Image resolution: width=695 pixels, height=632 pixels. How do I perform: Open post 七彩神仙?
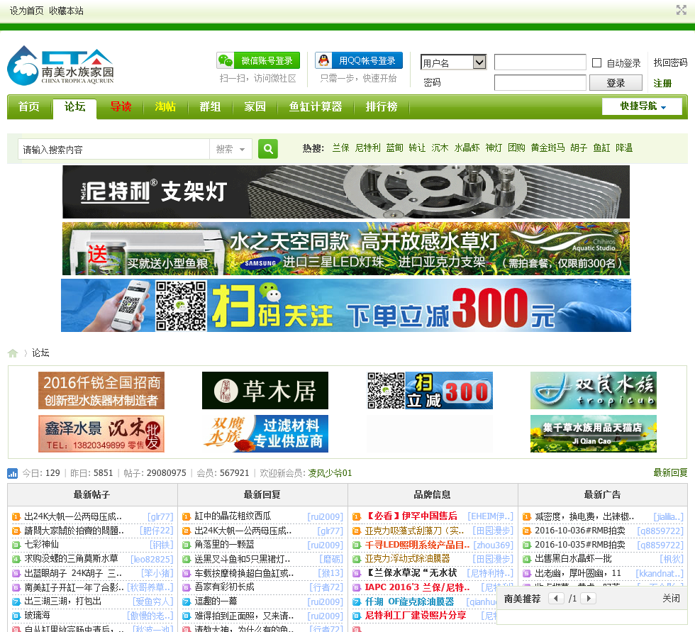(x=41, y=545)
